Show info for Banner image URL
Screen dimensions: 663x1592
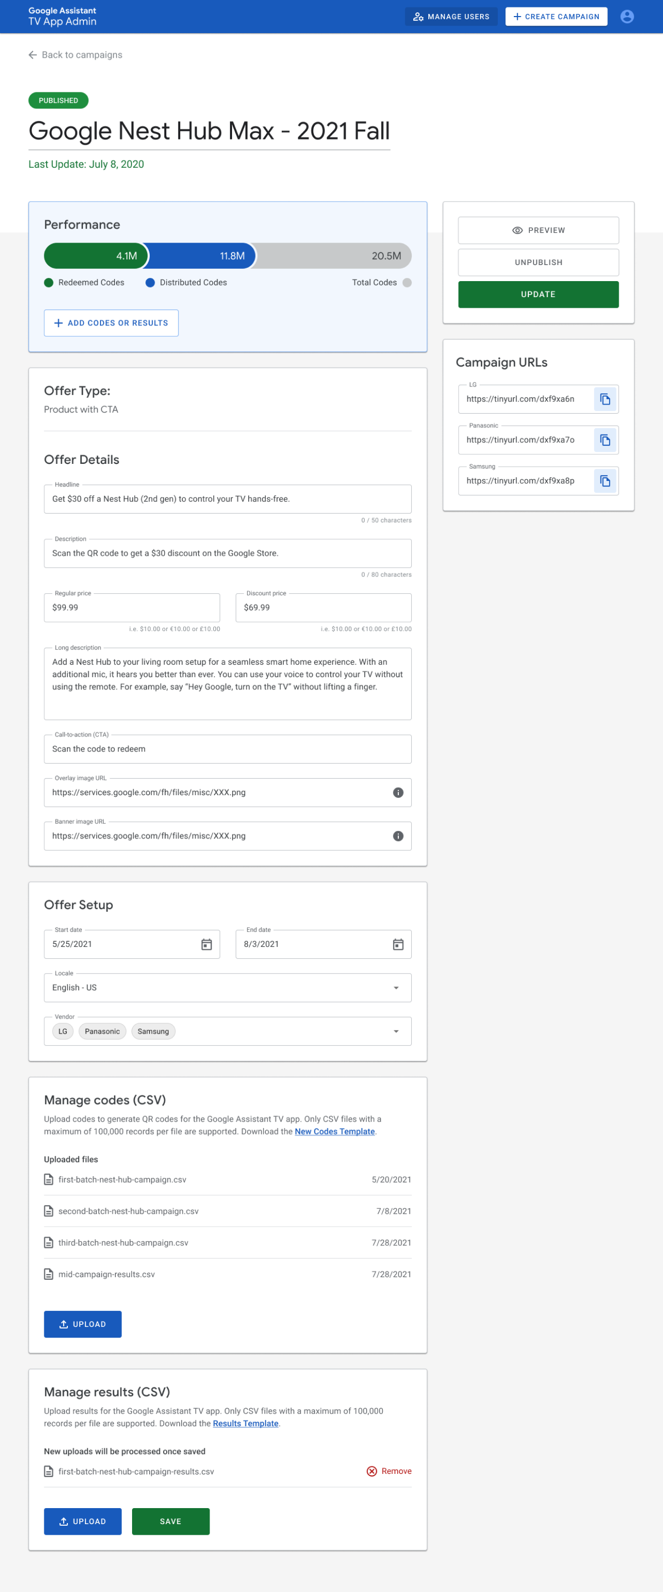(x=398, y=836)
